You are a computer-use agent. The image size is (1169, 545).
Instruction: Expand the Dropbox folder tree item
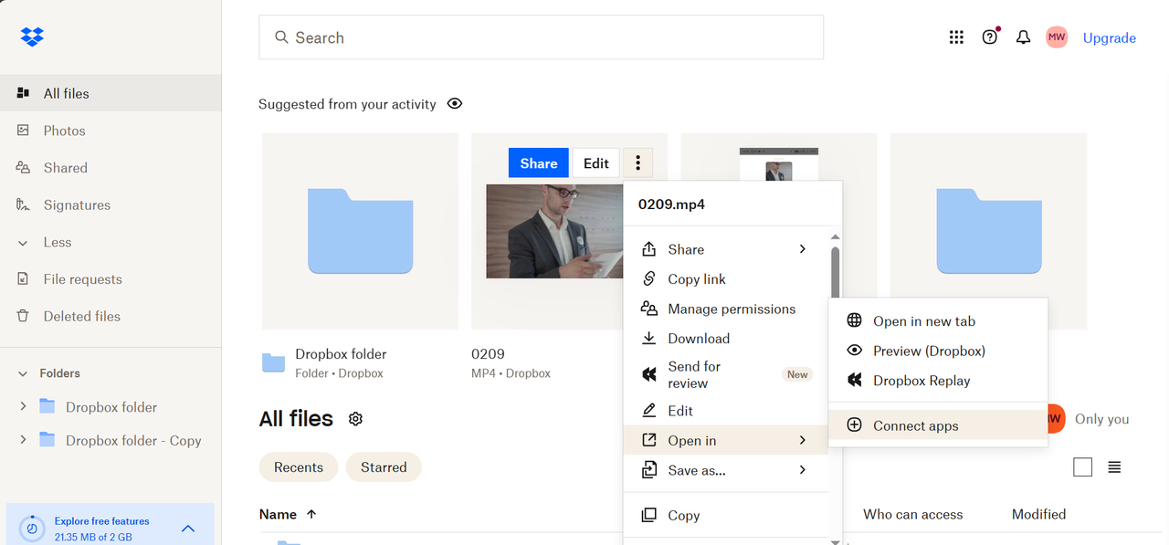coord(23,406)
